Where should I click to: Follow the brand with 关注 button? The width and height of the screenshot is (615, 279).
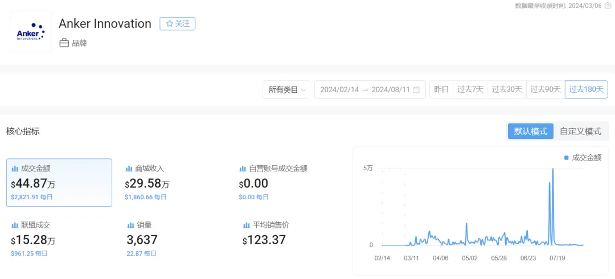click(x=177, y=23)
